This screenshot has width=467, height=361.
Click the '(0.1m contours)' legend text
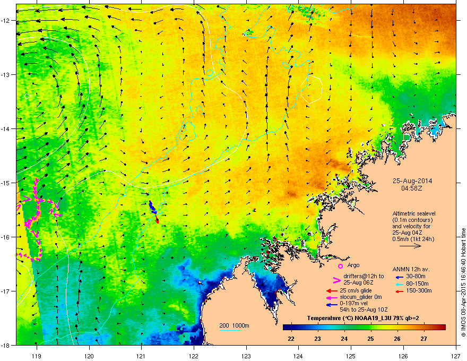click(412, 220)
